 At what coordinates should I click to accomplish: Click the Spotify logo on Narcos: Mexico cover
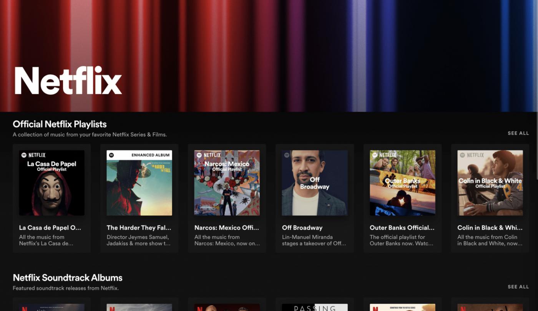(199, 155)
